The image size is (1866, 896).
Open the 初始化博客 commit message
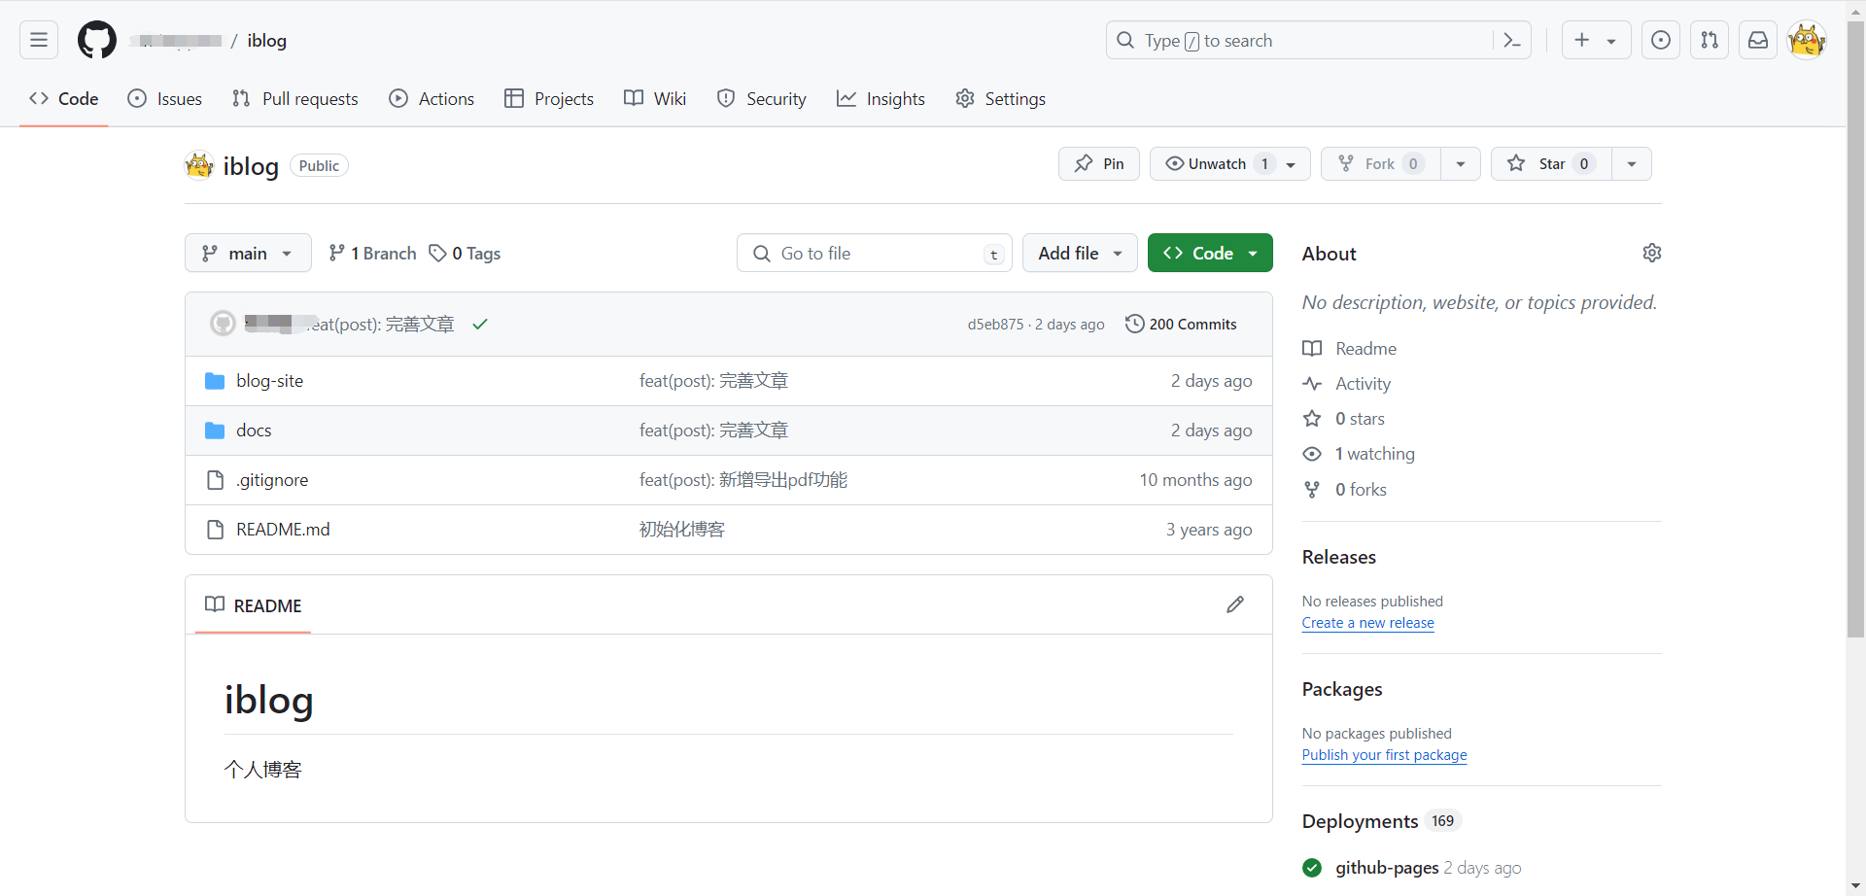681,530
